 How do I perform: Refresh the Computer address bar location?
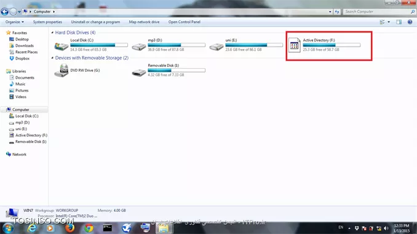(x=337, y=12)
